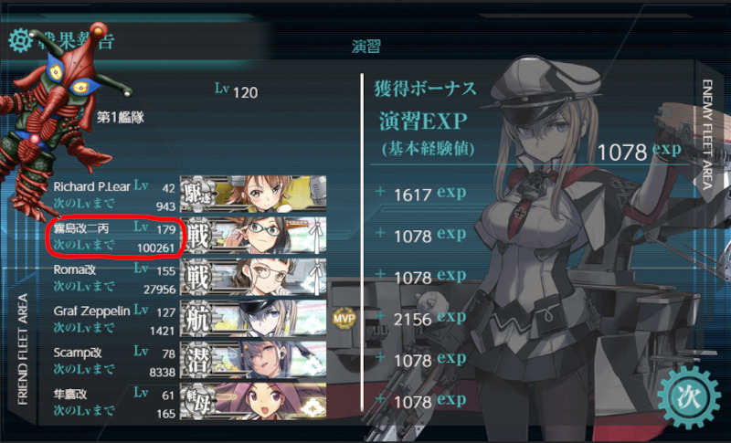Click the 航 carrier badge on Graf Zeppelin

(x=197, y=319)
